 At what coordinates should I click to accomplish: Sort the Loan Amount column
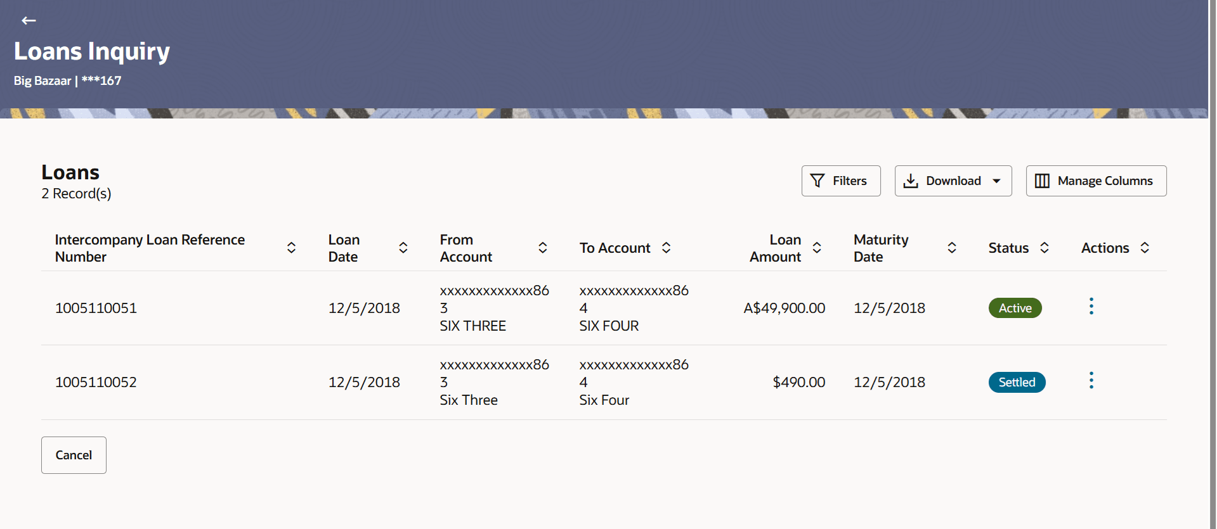click(x=817, y=248)
